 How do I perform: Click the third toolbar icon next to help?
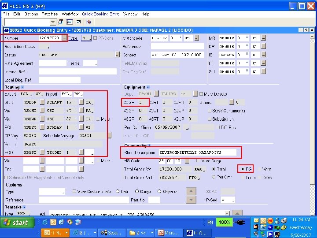79,22
